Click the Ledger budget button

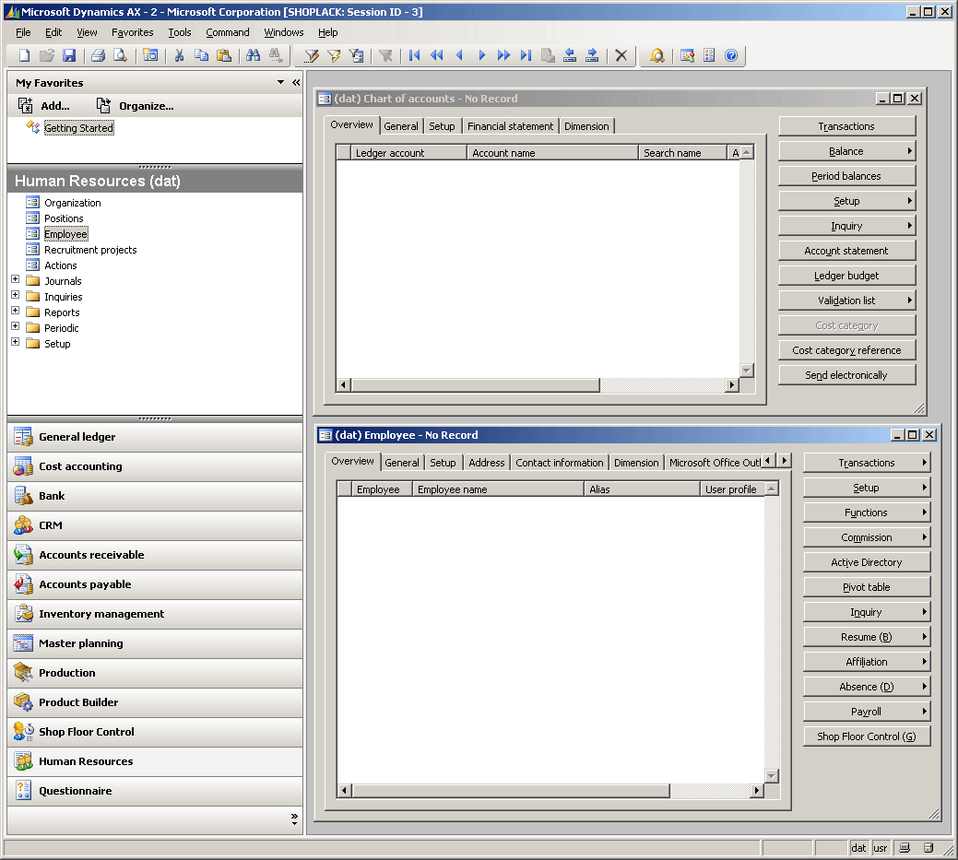tap(846, 276)
